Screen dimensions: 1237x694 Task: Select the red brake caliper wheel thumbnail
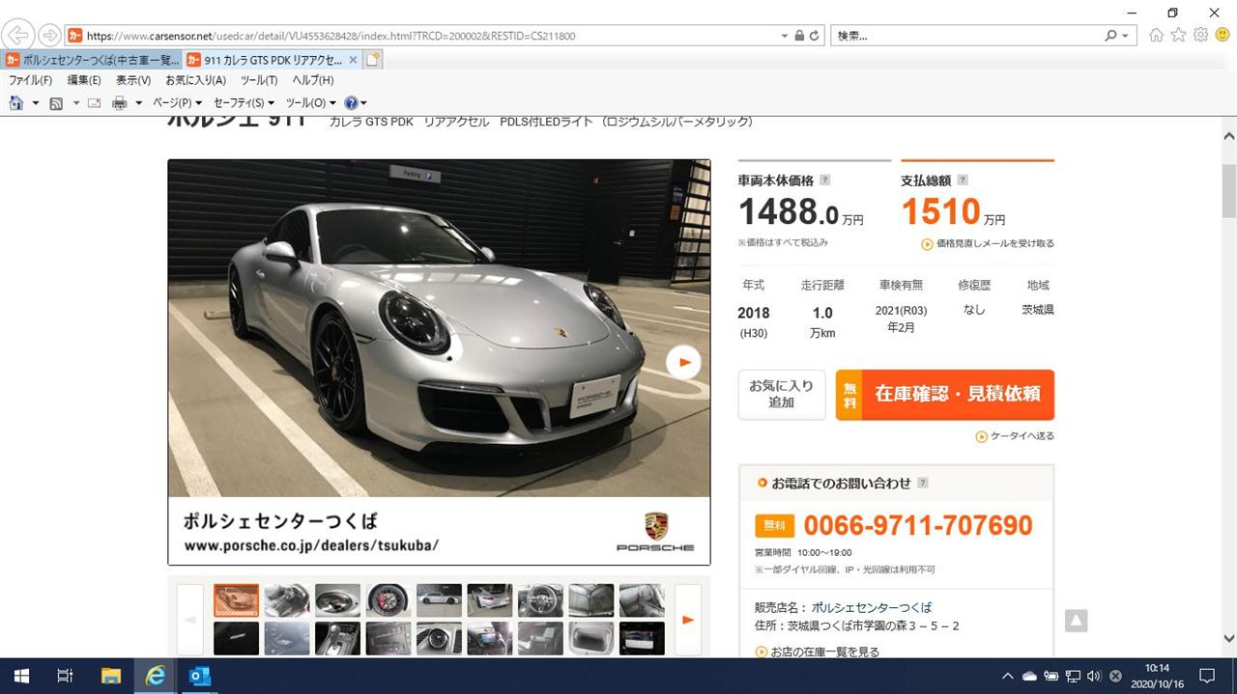click(x=388, y=600)
